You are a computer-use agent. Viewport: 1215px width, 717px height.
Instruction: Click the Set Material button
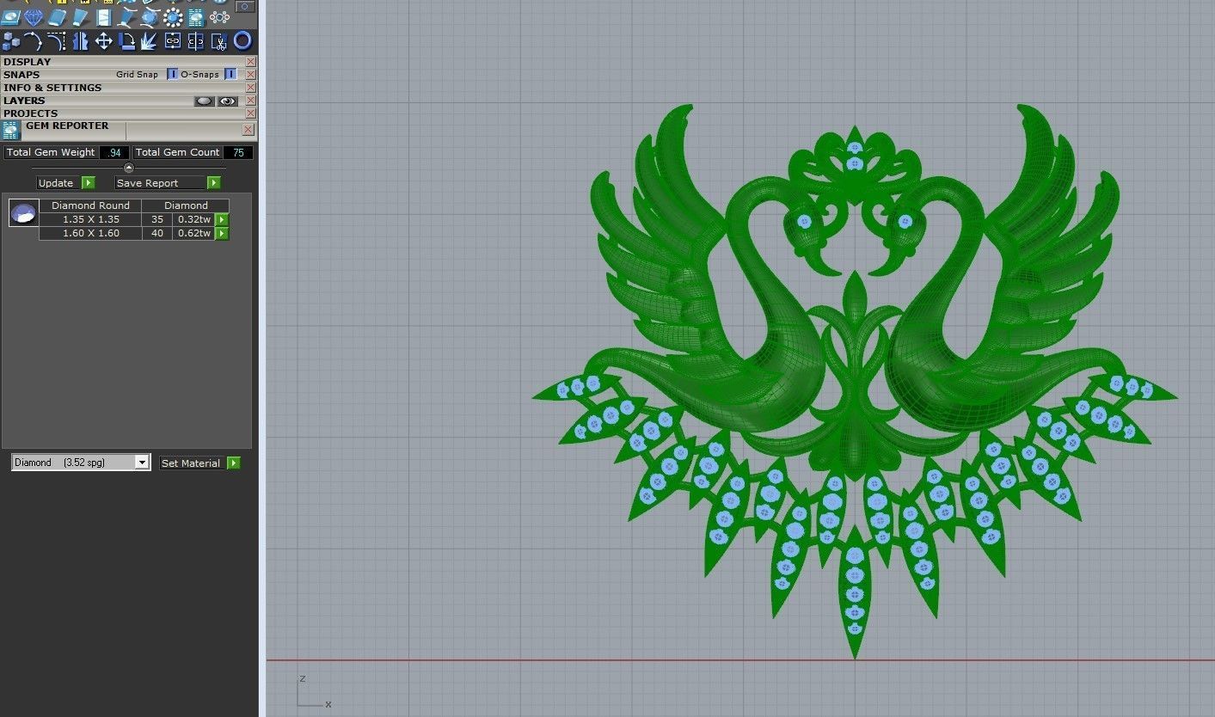[199, 463]
